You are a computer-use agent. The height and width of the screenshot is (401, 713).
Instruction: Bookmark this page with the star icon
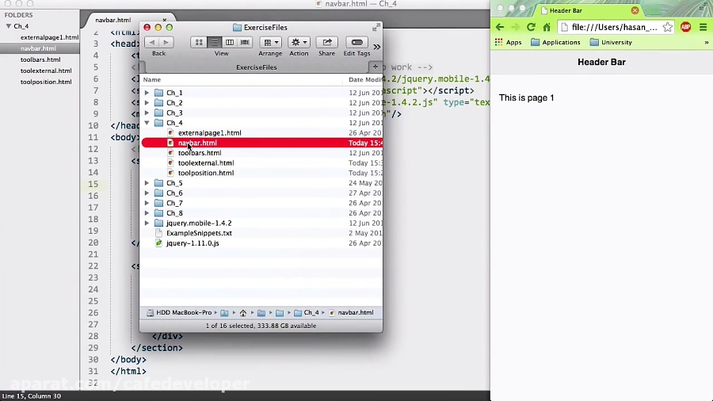[x=668, y=27]
